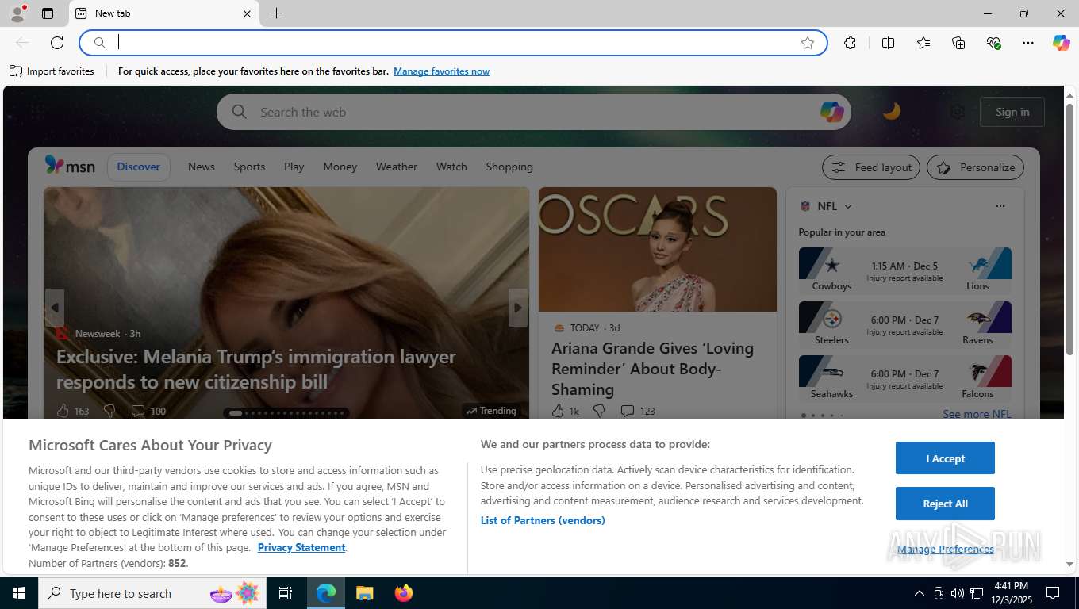Open the Play tab
This screenshot has height=609, width=1079.
pos(294,167)
